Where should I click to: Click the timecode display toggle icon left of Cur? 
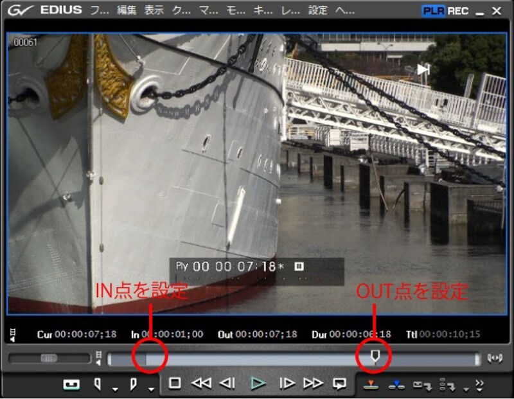pyautogui.click(x=13, y=334)
